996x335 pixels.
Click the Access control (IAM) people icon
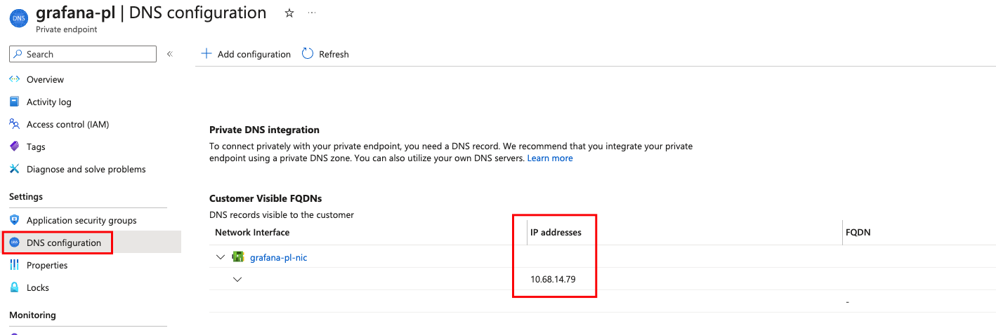14,124
